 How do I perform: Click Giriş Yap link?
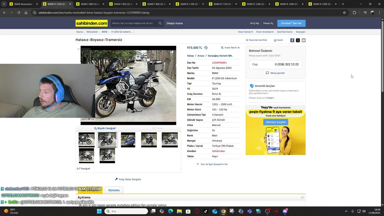coord(254,23)
